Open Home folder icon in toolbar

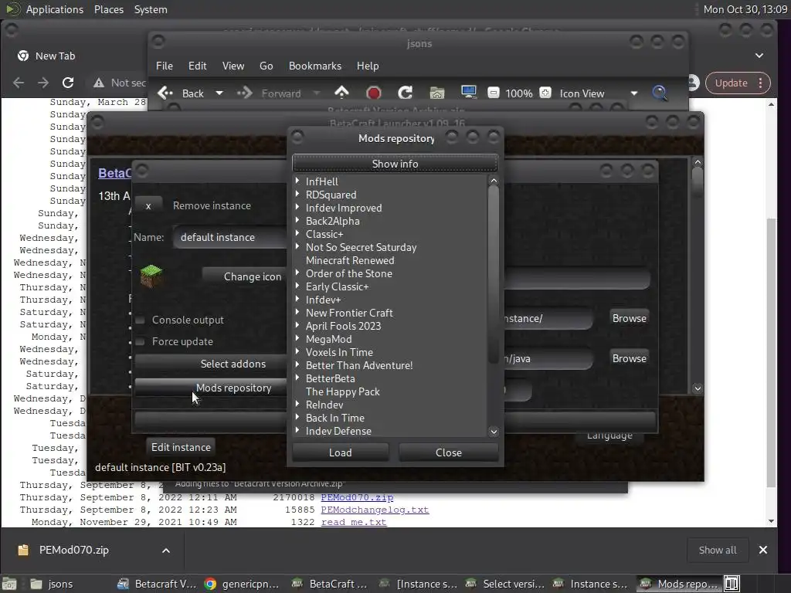[437, 93]
